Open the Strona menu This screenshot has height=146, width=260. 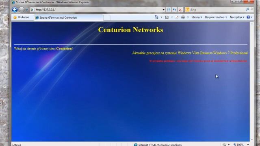pyautogui.click(x=197, y=17)
